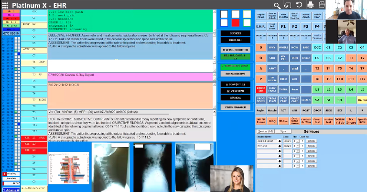Click the TREAT PLAN button
Image resolution: width=367 pixels, height=192 pixels.
pos(272,100)
